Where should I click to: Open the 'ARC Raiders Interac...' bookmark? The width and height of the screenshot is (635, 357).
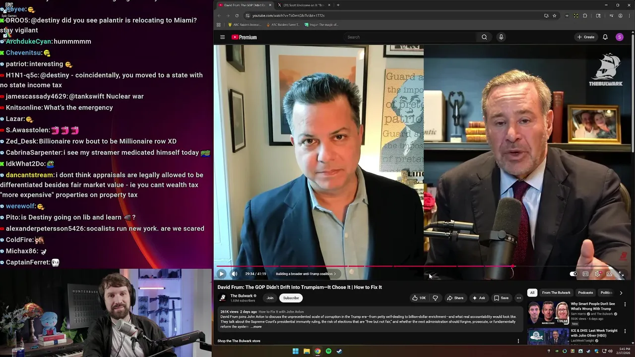pyautogui.click(x=244, y=24)
